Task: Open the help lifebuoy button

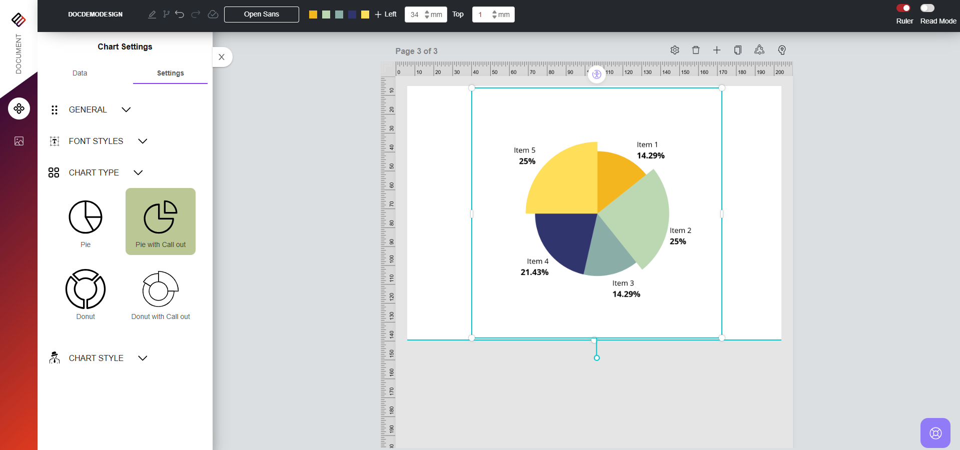Action: (935, 433)
